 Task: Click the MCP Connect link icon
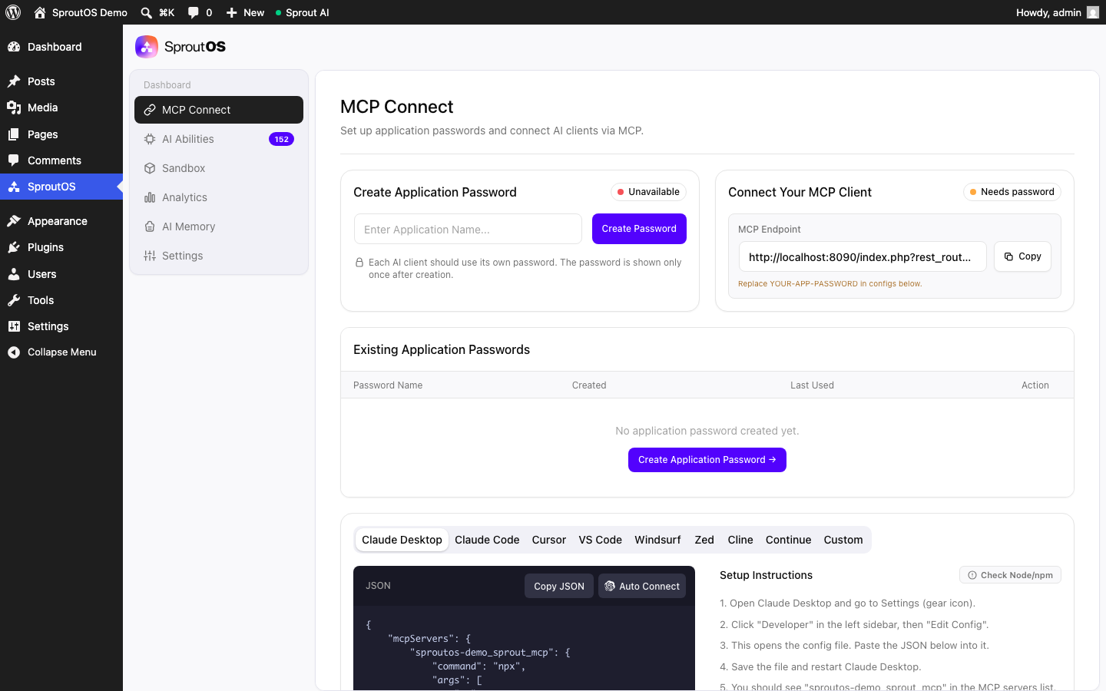pos(150,110)
